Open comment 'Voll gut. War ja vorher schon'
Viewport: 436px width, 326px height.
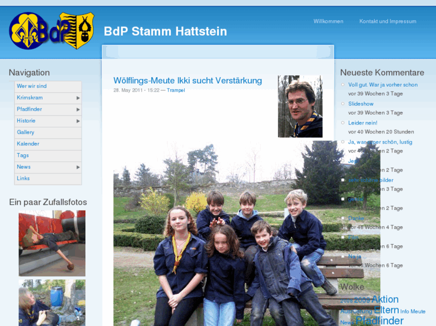click(383, 85)
